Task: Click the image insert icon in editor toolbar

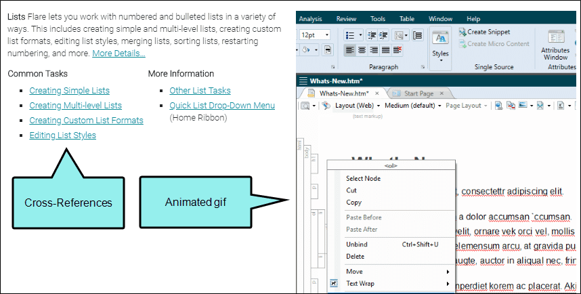Action: point(523,106)
